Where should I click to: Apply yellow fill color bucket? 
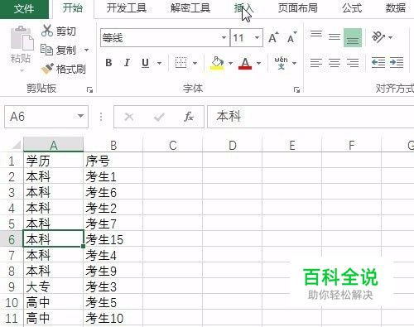click(217, 63)
